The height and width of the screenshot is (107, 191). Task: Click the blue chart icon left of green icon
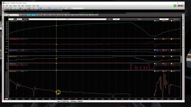tap(8, 8)
